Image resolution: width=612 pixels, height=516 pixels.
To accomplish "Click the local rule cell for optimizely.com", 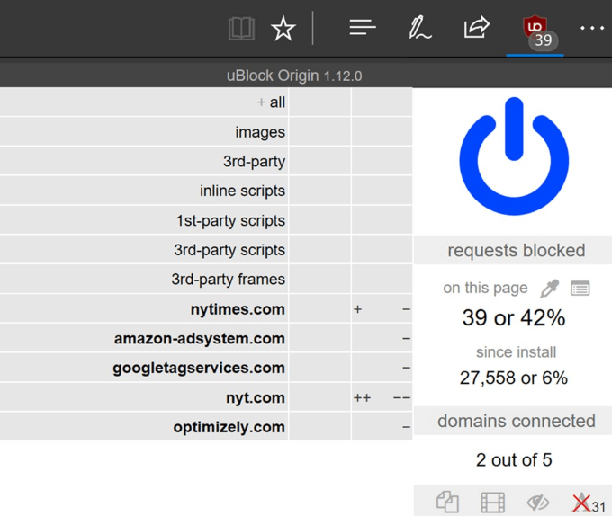I will [382, 426].
